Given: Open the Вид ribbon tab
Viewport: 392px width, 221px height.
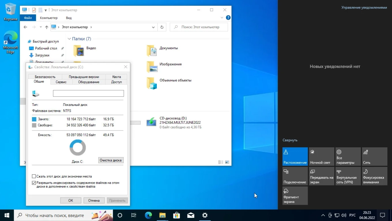Looking at the screenshot, I should pyautogui.click(x=69, y=18).
